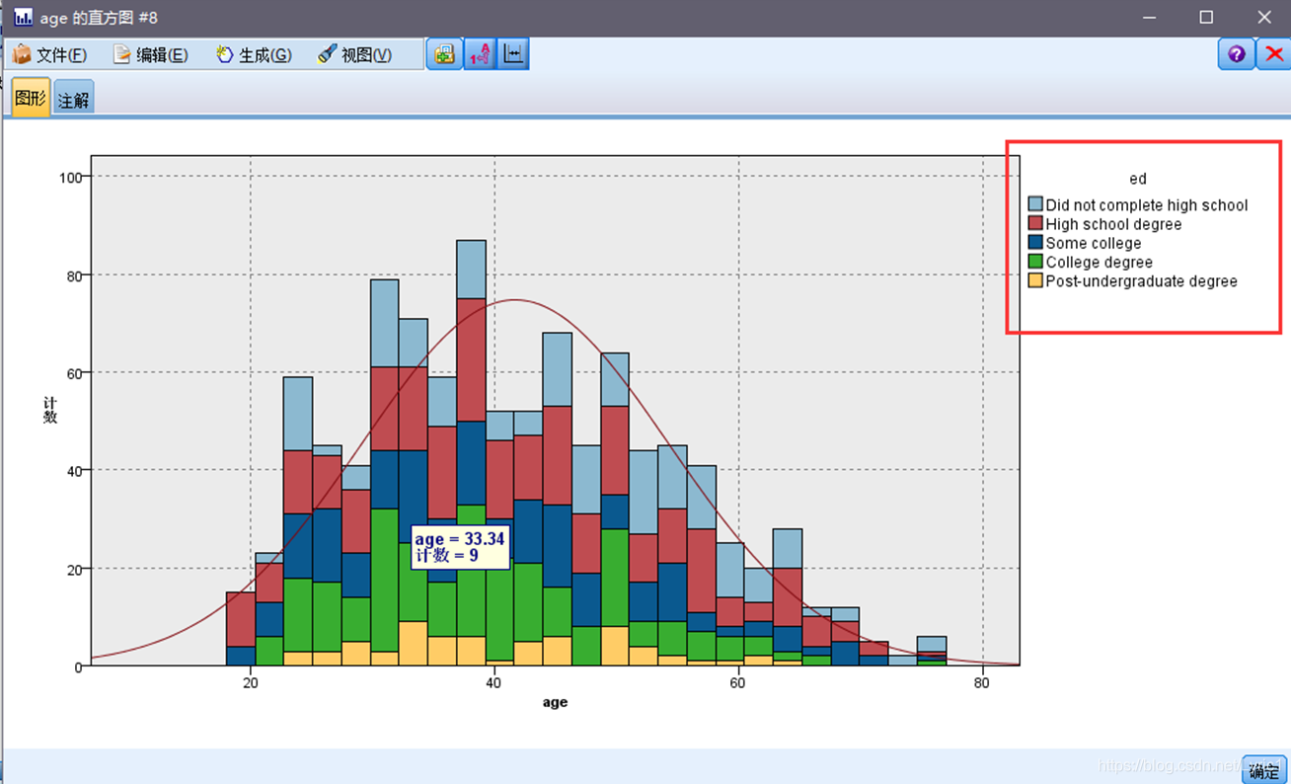The image size is (1291, 784).
Task: Click the y-axis tick label 60
Action: [x=76, y=372]
